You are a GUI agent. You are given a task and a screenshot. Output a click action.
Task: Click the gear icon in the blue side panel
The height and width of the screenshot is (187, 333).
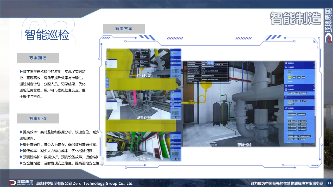coord(286,85)
